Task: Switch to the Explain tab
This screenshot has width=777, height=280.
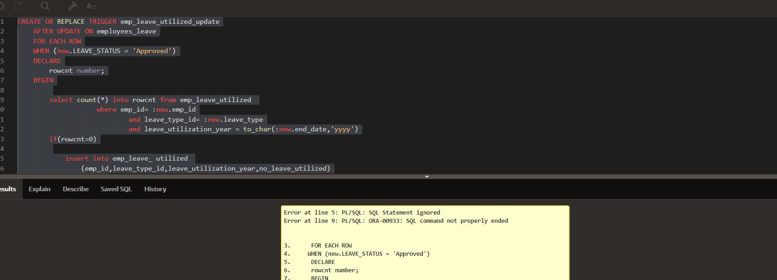Action: coord(39,189)
